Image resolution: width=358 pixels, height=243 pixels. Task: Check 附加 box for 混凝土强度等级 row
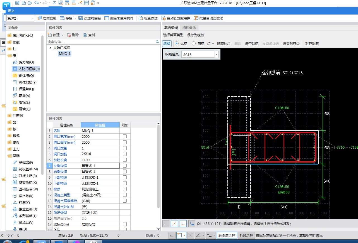tap(125, 201)
